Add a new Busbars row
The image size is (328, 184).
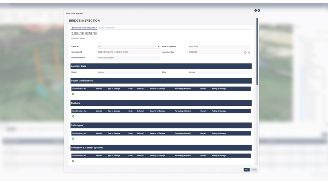point(73,116)
